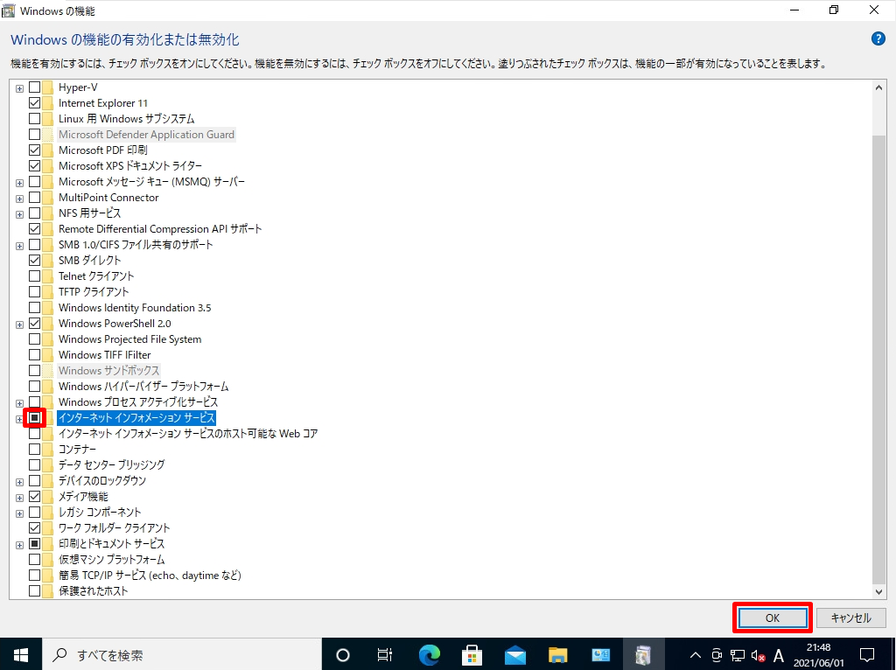This screenshot has width=896, height=670.
Task: Expand レガシ コンポーネント node
Action: tap(19, 513)
